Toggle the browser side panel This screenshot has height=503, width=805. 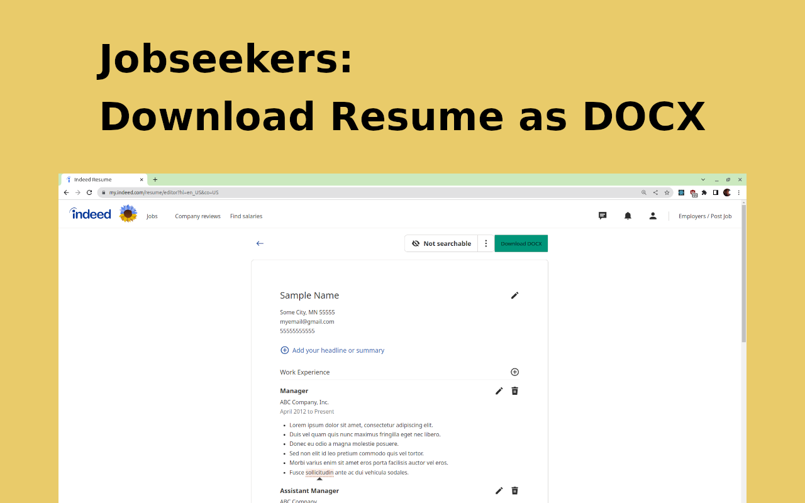[716, 192]
